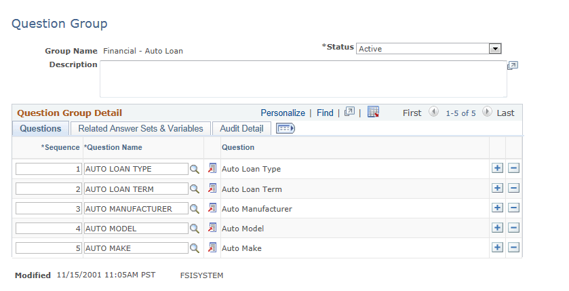Click the FSISYSTEM user name text
The width and height of the screenshot is (569, 291).
pyautogui.click(x=202, y=275)
